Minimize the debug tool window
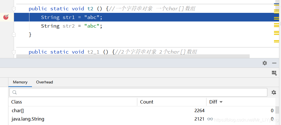This screenshot has height=125, width=281. [x=274, y=63]
